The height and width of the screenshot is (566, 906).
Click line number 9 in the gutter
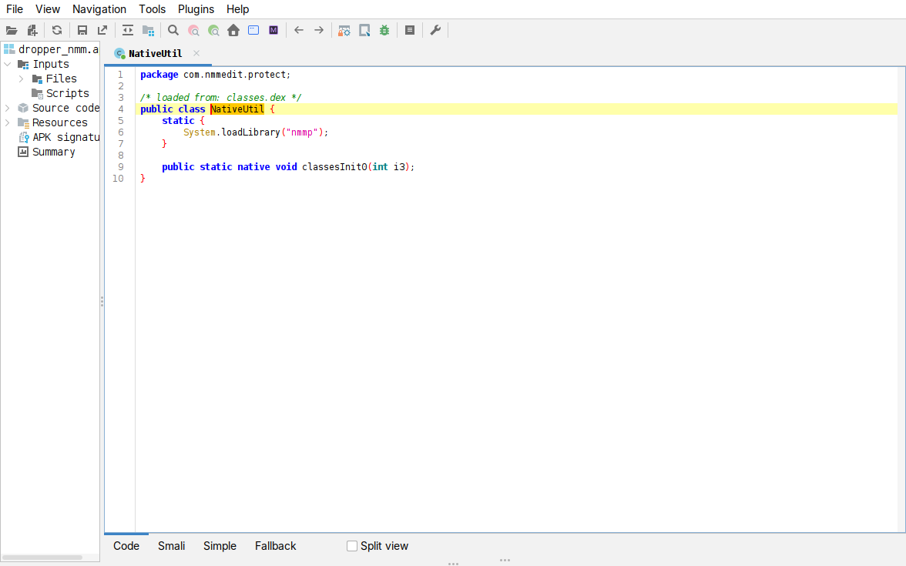pyautogui.click(x=121, y=167)
